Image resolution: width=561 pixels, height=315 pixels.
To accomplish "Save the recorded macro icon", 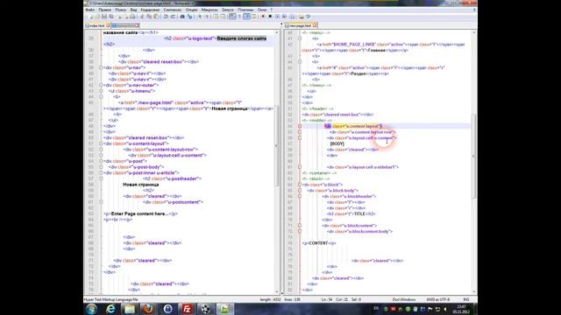I will coord(292,17).
